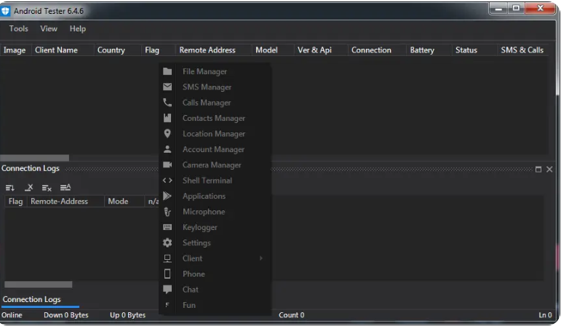This screenshot has height=329, width=561.
Task: Click the sort-down lines icon in logs toolbar
Action: 10,188
